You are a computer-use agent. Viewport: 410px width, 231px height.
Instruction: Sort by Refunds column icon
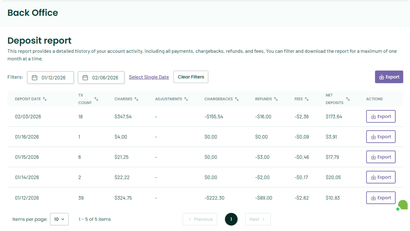click(x=276, y=99)
